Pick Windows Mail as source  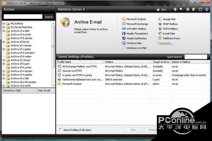131,43
